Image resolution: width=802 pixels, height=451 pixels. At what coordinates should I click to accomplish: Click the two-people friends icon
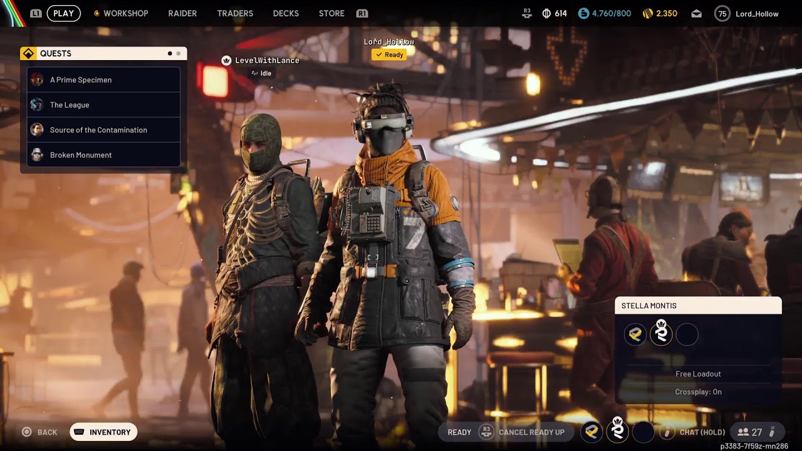coord(743,432)
